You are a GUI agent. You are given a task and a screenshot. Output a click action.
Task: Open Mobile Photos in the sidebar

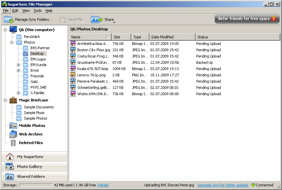coord(32,126)
